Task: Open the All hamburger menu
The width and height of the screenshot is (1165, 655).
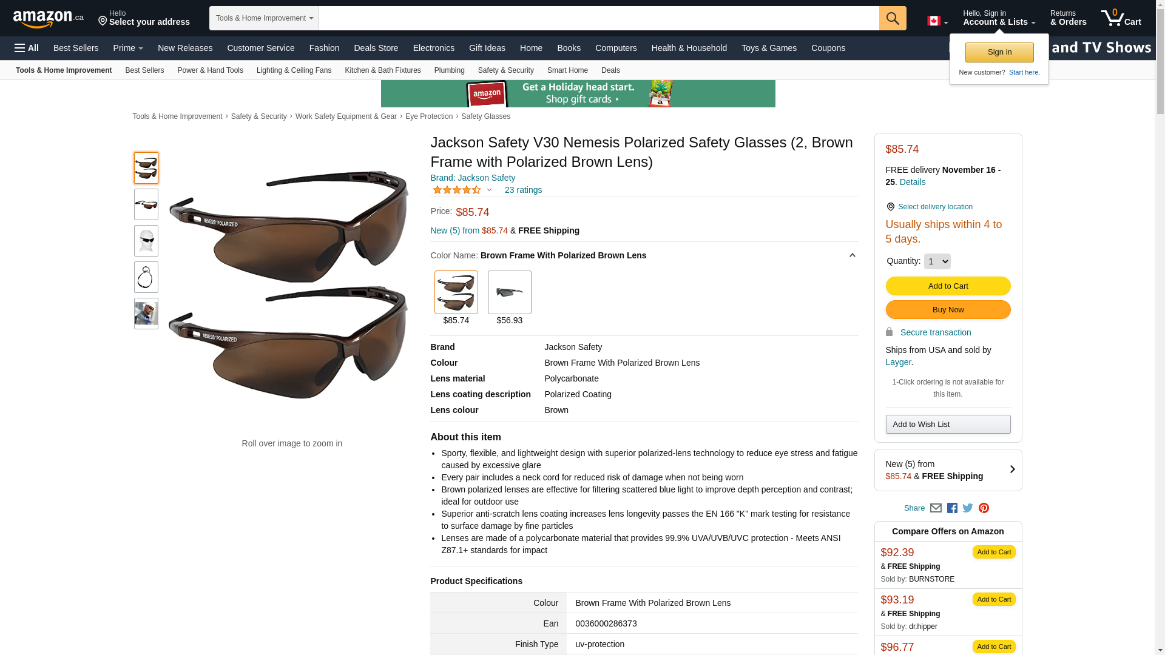Action: coord(27,48)
